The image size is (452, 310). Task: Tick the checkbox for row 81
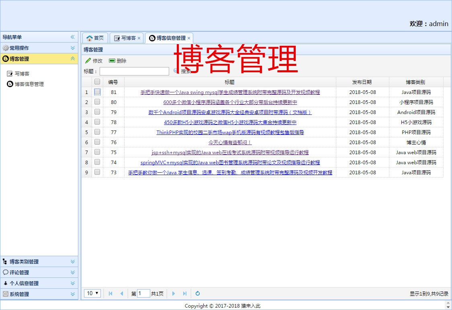point(97,92)
